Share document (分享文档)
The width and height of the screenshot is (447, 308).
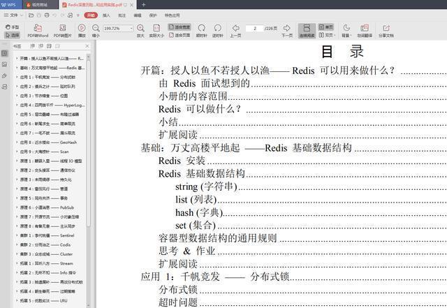386,31
